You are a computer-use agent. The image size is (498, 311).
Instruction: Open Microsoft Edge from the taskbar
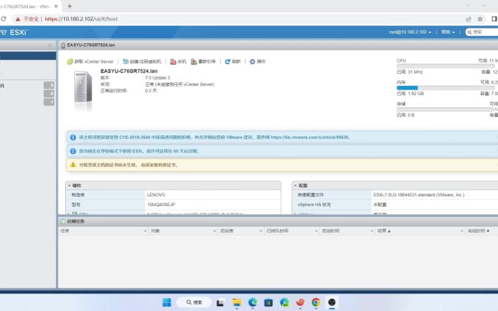click(x=253, y=302)
